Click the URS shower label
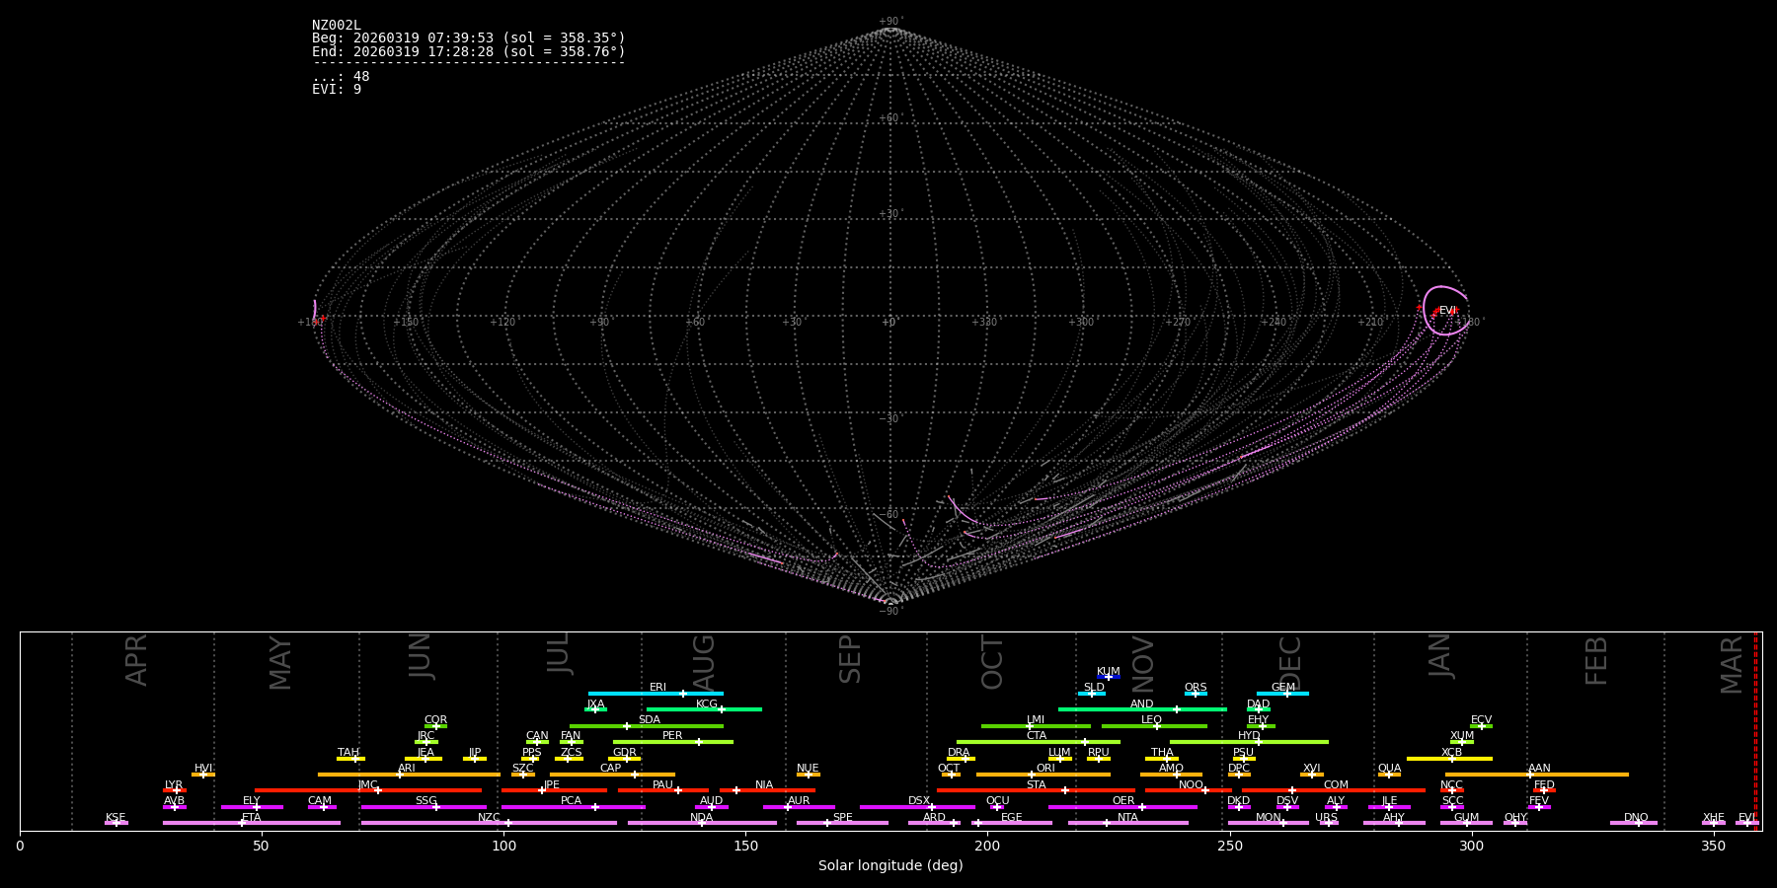Viewport: 1777px width, 888px height. (1326, 817)
